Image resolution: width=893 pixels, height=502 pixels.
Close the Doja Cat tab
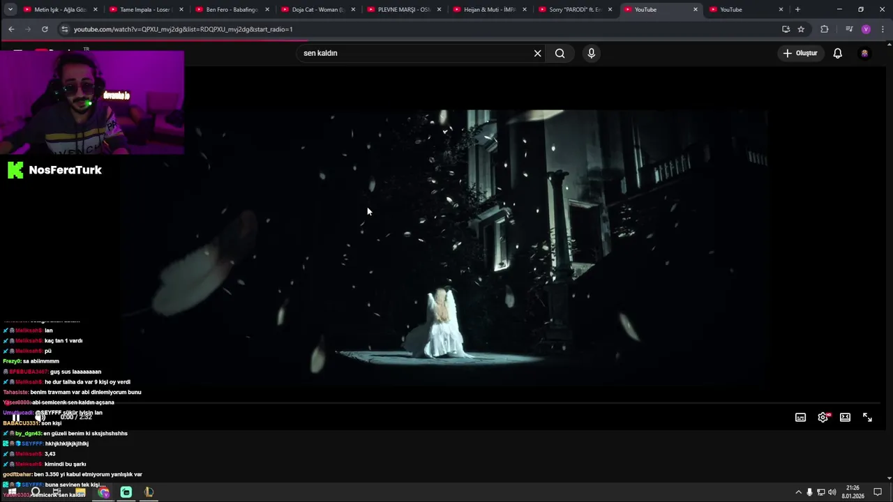point(353,10)
